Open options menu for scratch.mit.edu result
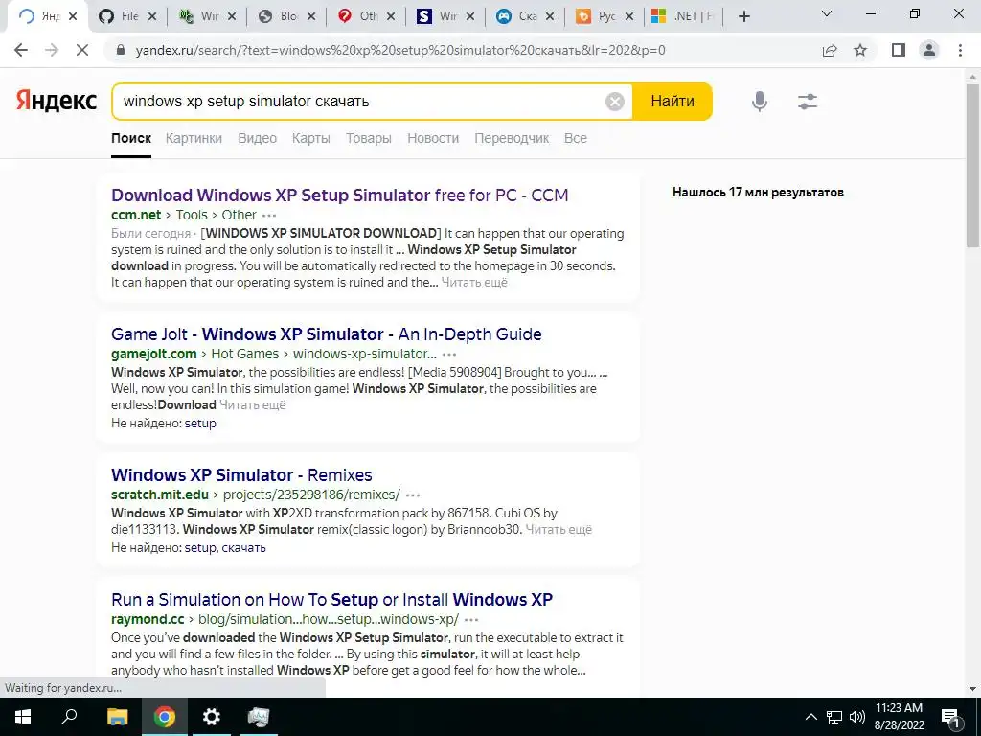The height and width of the screenshot is (736, 981). pyautogui.click(x=413, y=495)
